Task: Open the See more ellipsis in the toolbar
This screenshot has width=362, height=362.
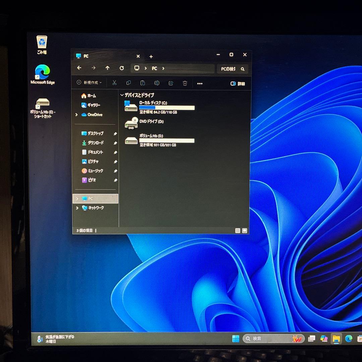Action: pyautogui.click(x=200, y=83)
